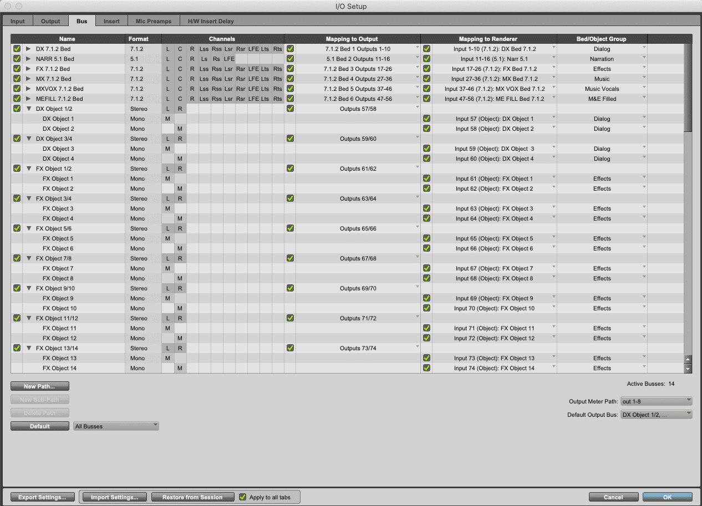Open the Output Meter Path dropdown

coord(656,401)
